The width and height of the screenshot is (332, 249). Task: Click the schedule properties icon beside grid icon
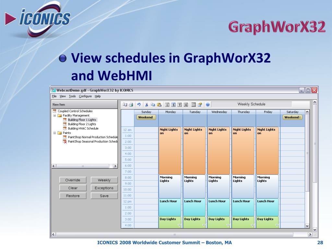pyautogui.click(x=200, y=105)
